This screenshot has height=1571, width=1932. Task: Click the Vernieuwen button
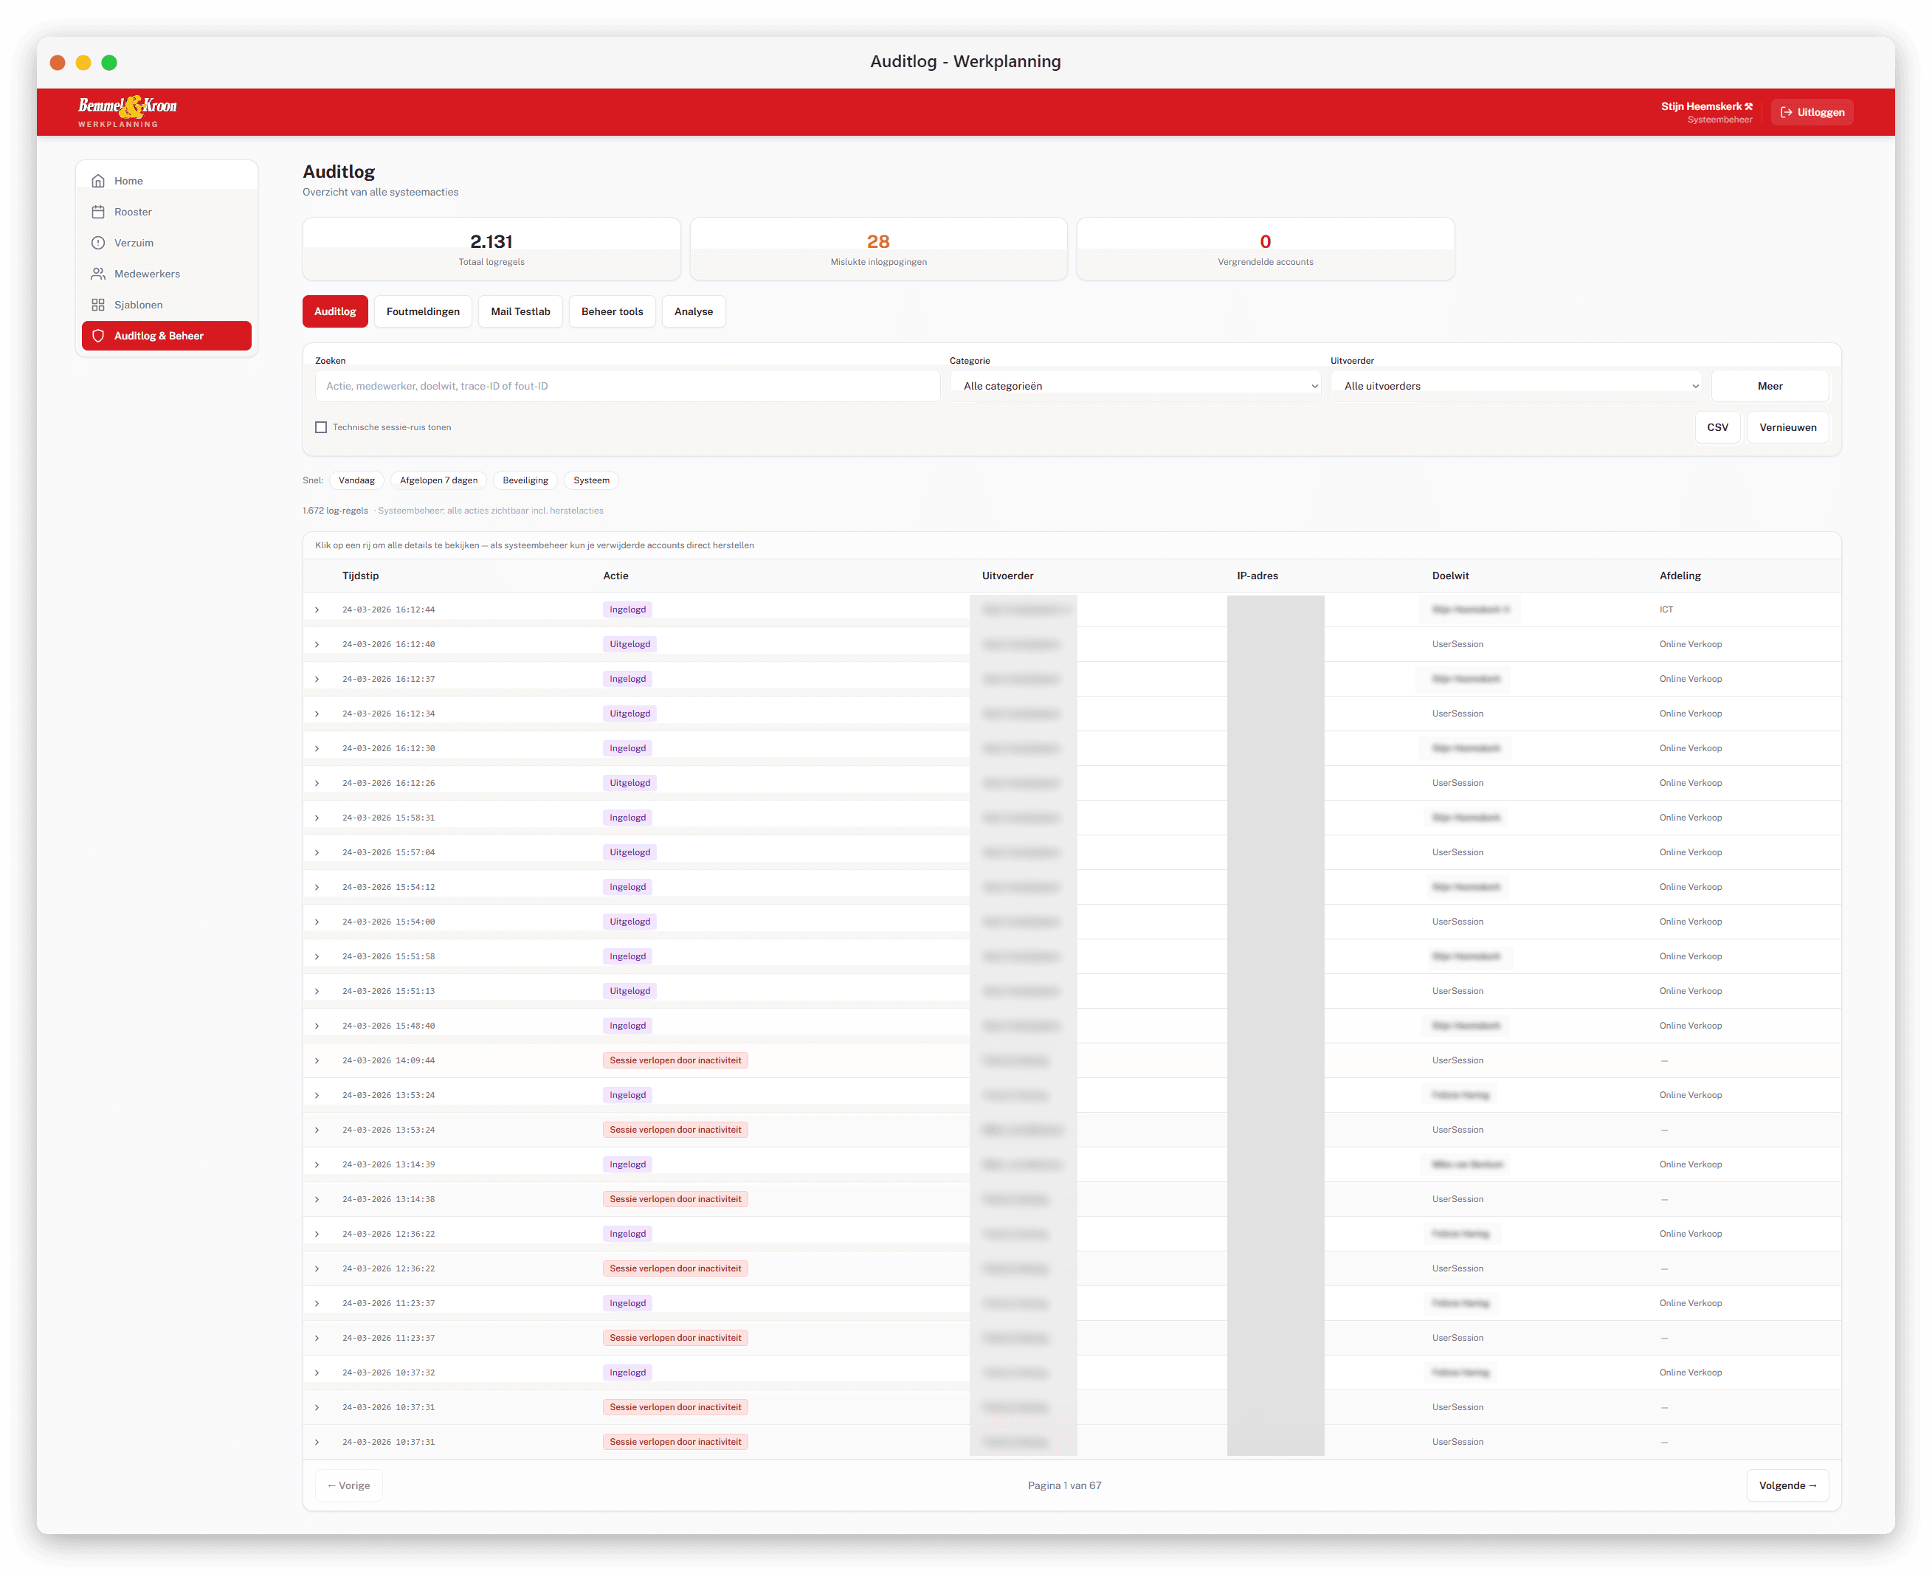[1787, 427]
